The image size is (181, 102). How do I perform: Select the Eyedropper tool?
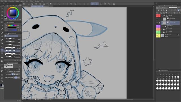(2, 29)
